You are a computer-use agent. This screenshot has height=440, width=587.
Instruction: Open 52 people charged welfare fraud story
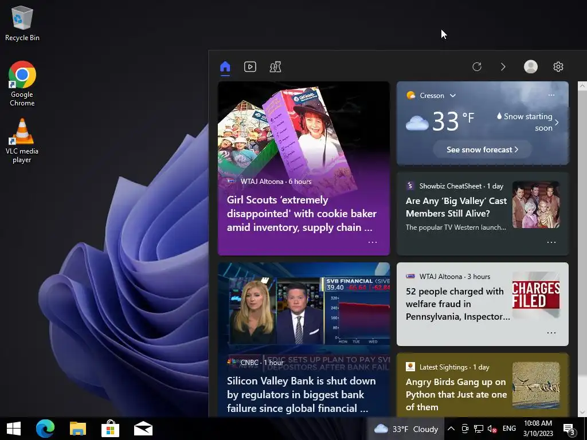tap(457, 304)
